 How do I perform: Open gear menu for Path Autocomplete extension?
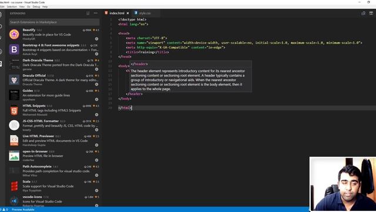96,175
